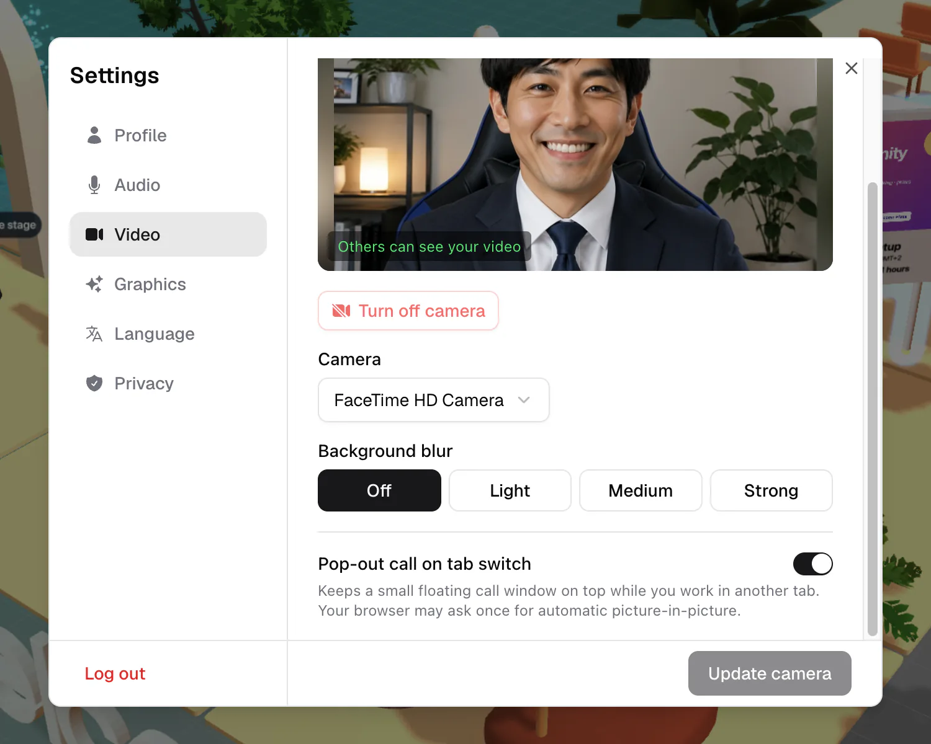
Task: Click the Background blur label
Action: [385, 451]
